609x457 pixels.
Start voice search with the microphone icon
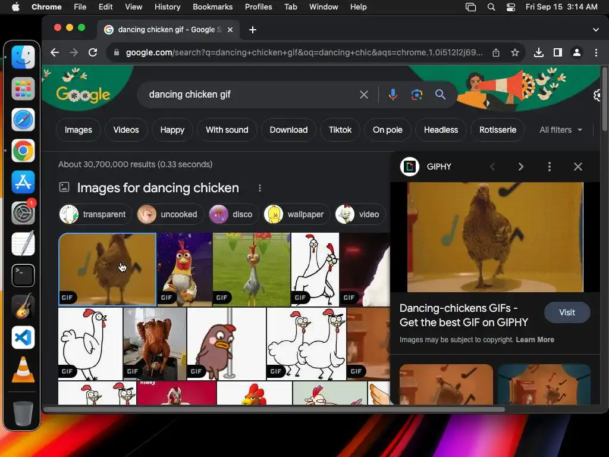pyautogui.click(x=393, y=95)
